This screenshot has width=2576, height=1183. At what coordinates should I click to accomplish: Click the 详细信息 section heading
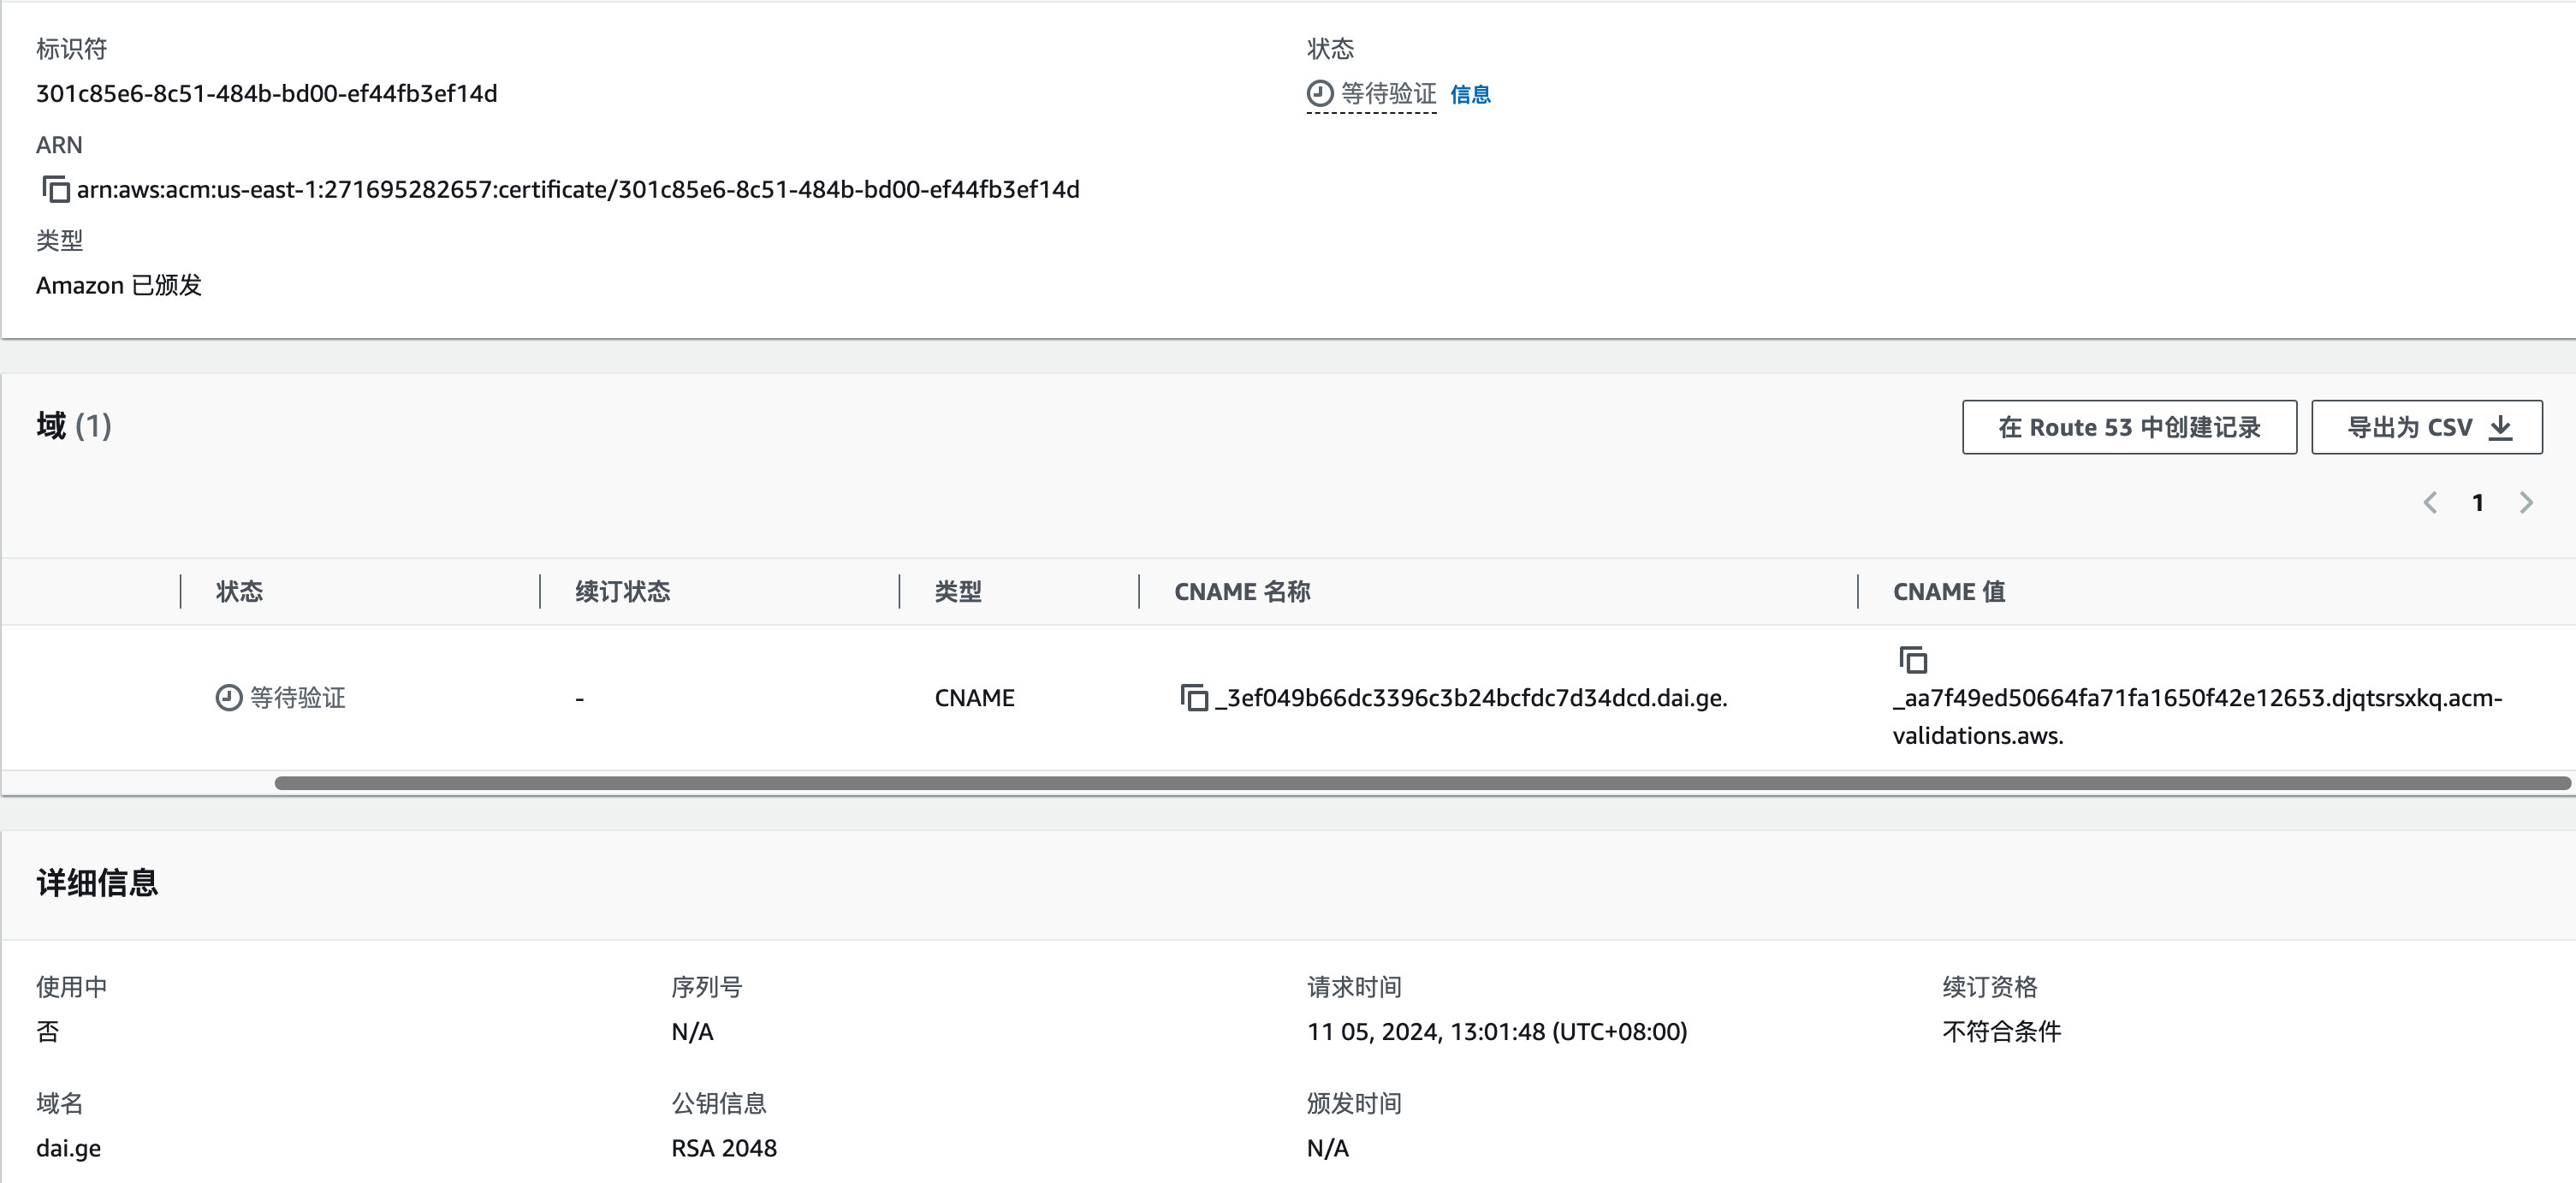pyautogui.click(x=97, y=882)
